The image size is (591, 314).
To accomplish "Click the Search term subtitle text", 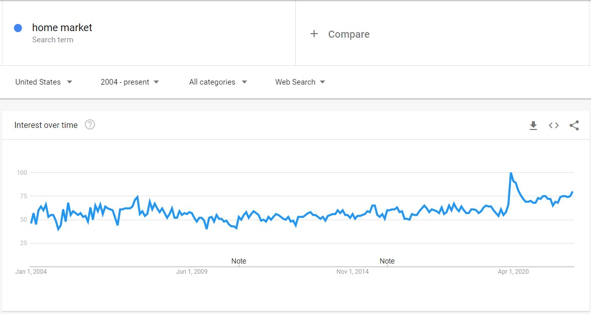I will pyautogui.click(x=53, y=40).
